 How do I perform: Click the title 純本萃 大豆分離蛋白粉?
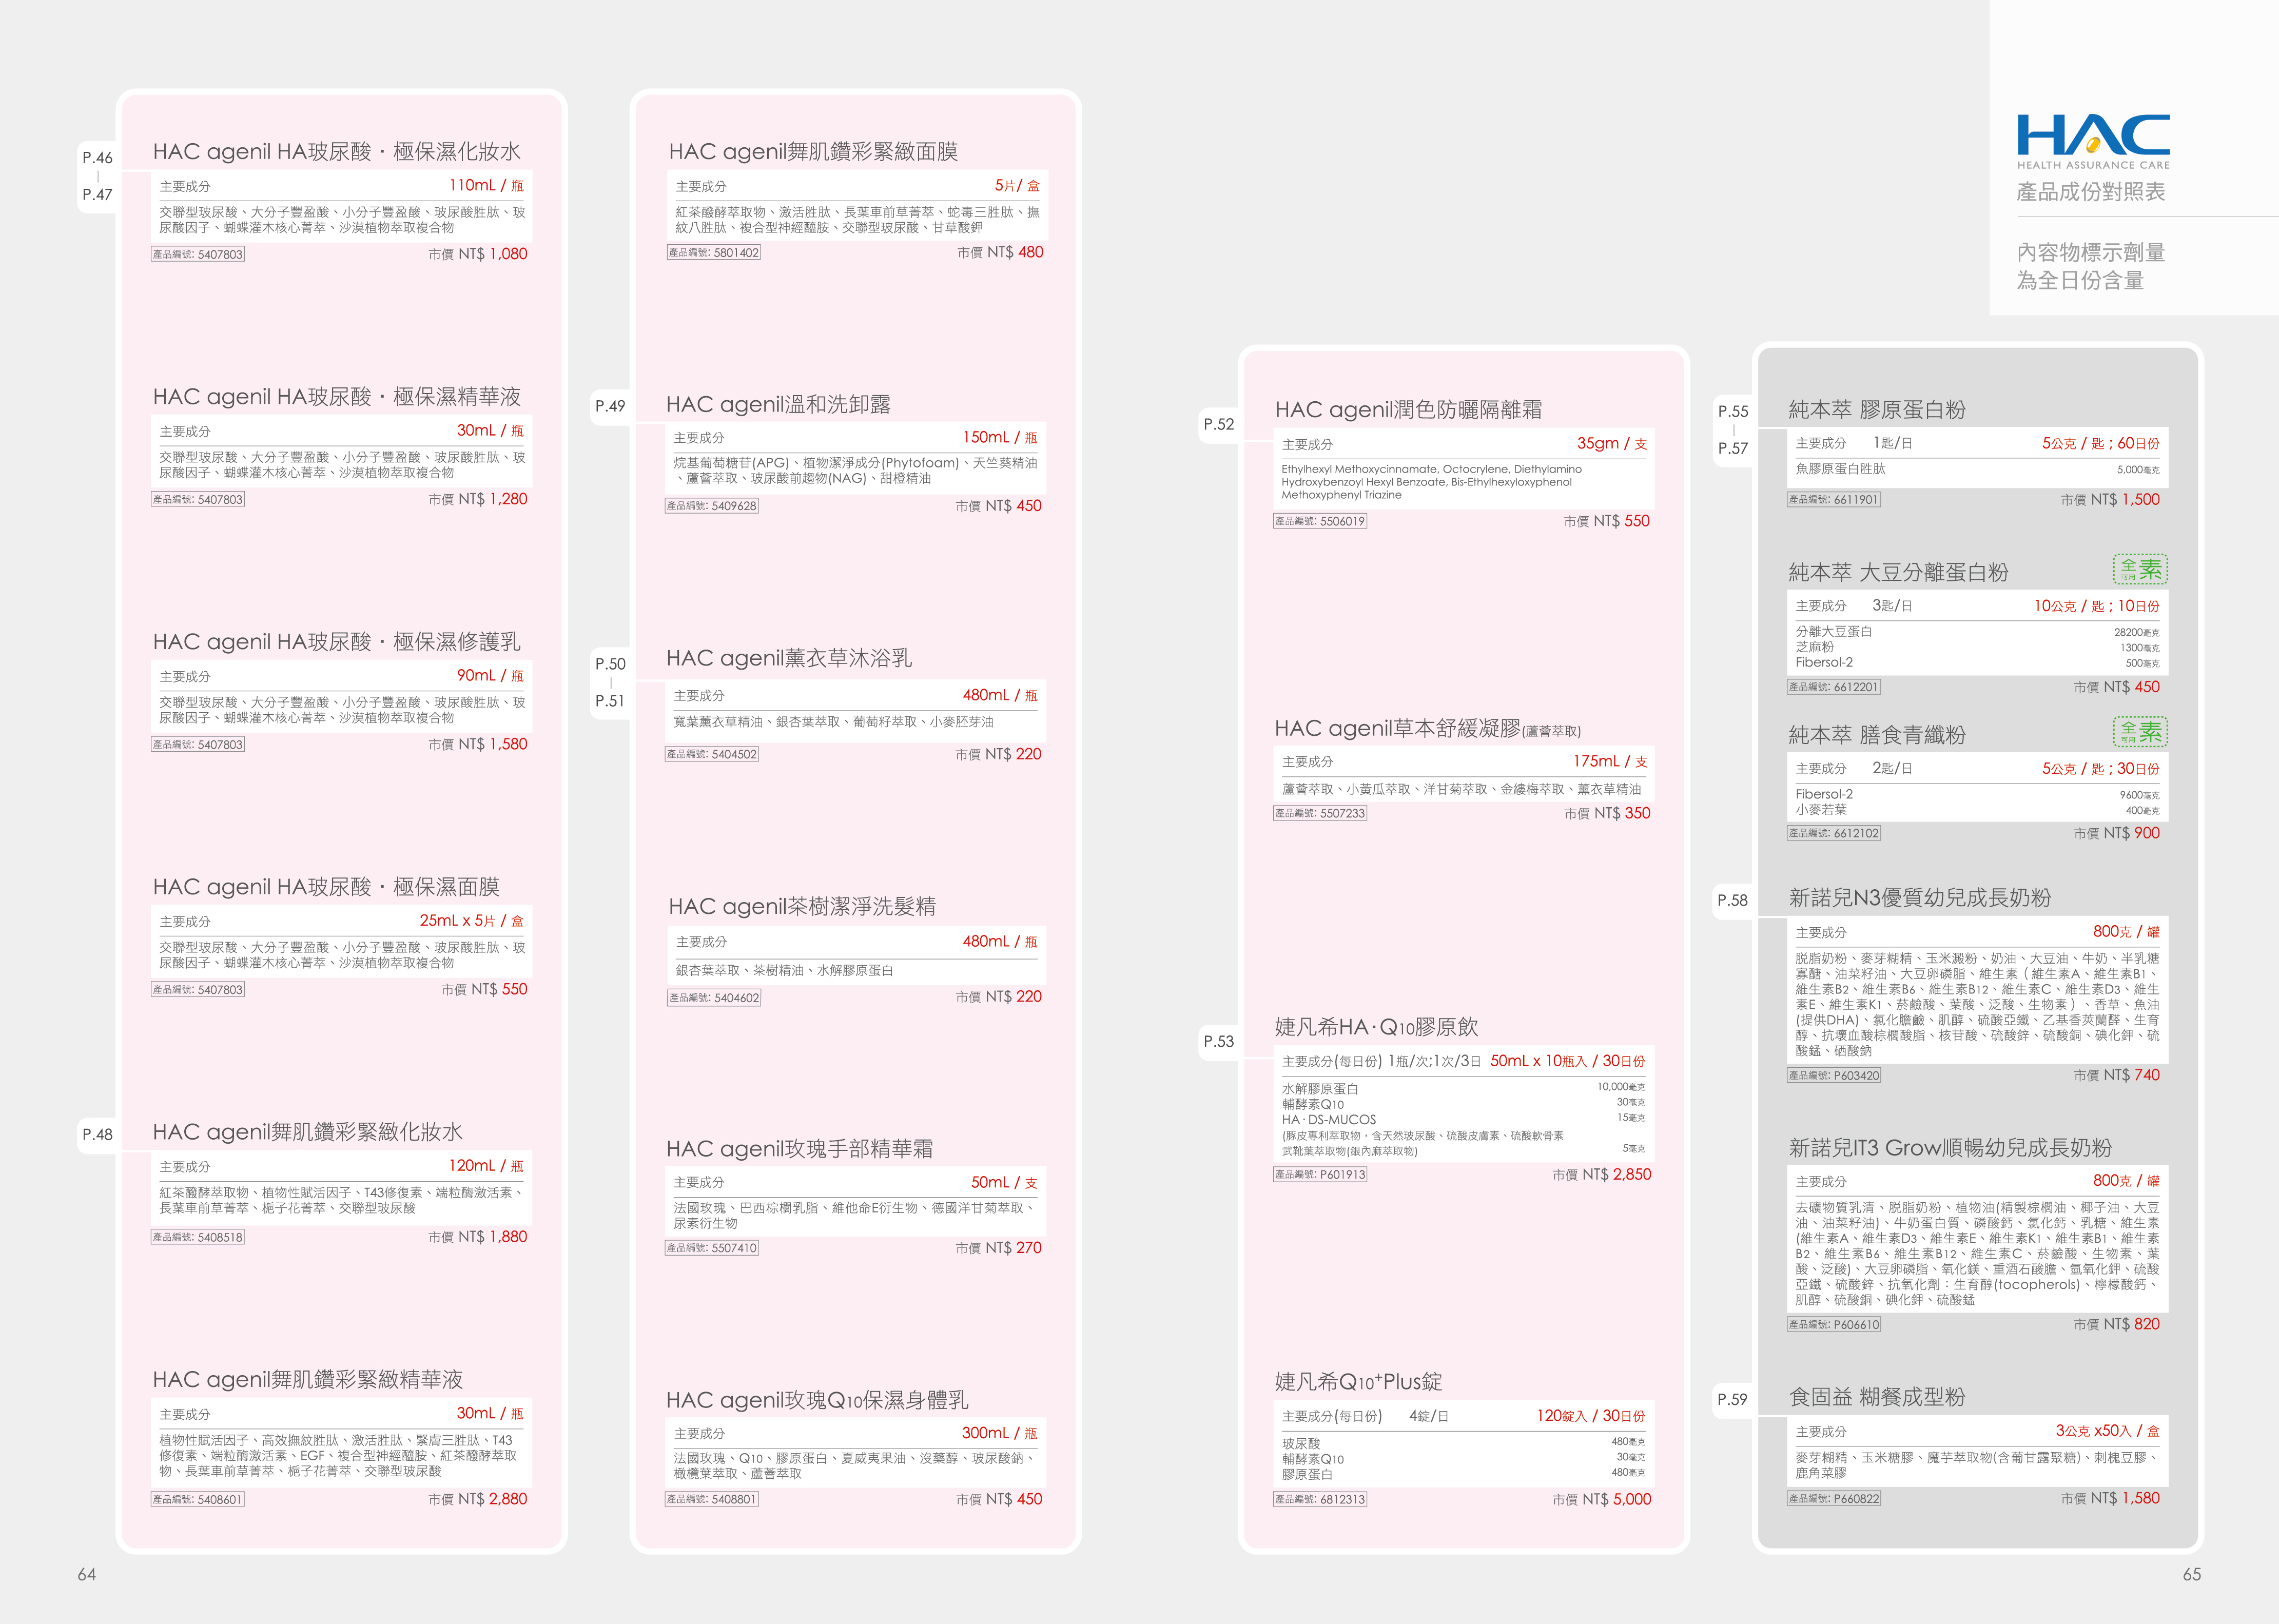[x=1898, y=573]
